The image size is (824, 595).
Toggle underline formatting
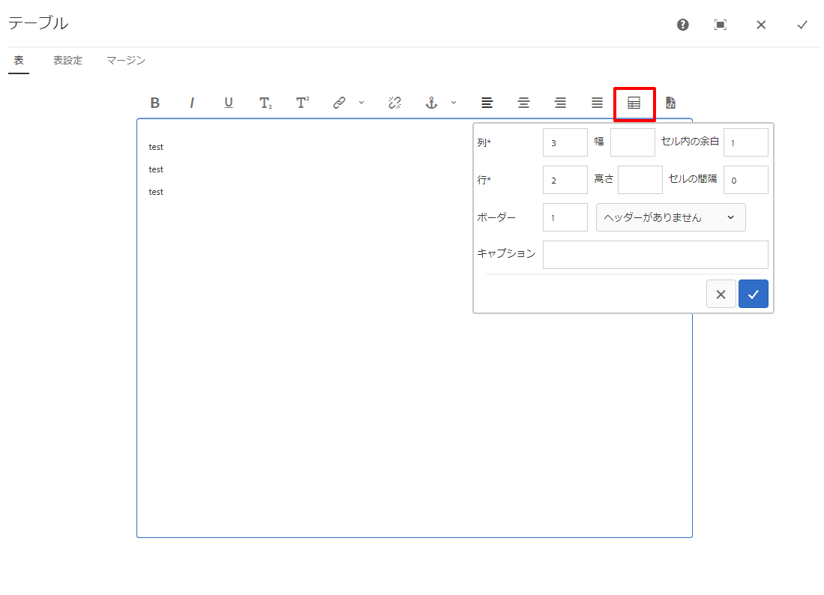coord(228,103)
